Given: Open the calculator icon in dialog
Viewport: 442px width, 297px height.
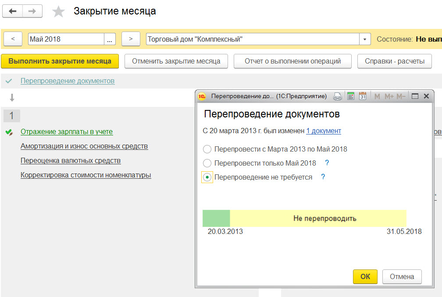Looking at the screenshot, I should (350, 96).
